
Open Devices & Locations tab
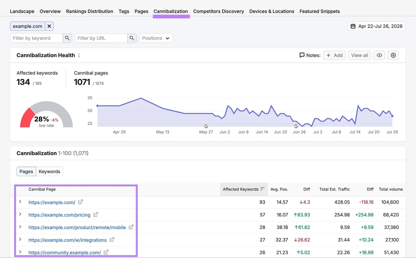[x=272, y=11]
